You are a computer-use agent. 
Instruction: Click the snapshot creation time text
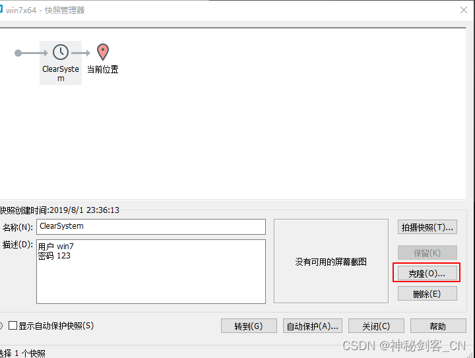pyautogui.click(x=59, y=210)
